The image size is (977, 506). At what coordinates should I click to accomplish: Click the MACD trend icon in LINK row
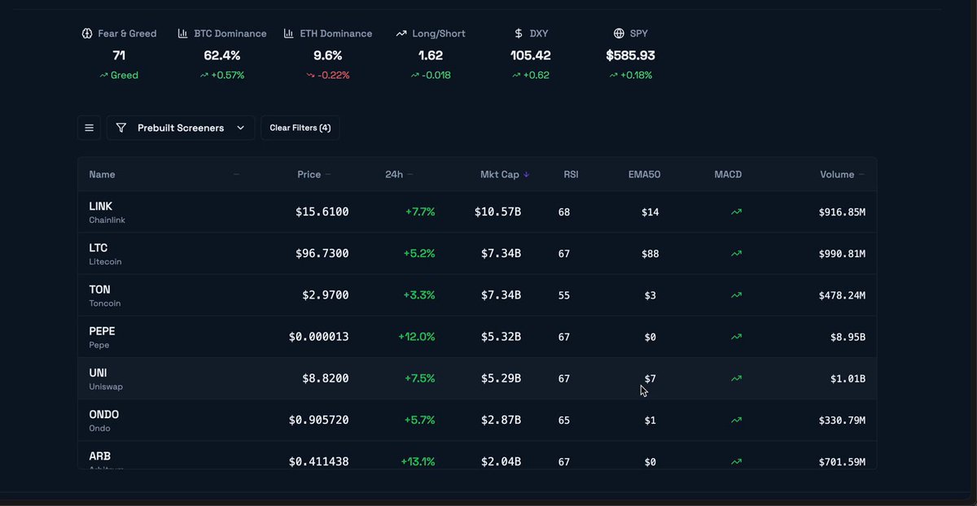point(737,212)
